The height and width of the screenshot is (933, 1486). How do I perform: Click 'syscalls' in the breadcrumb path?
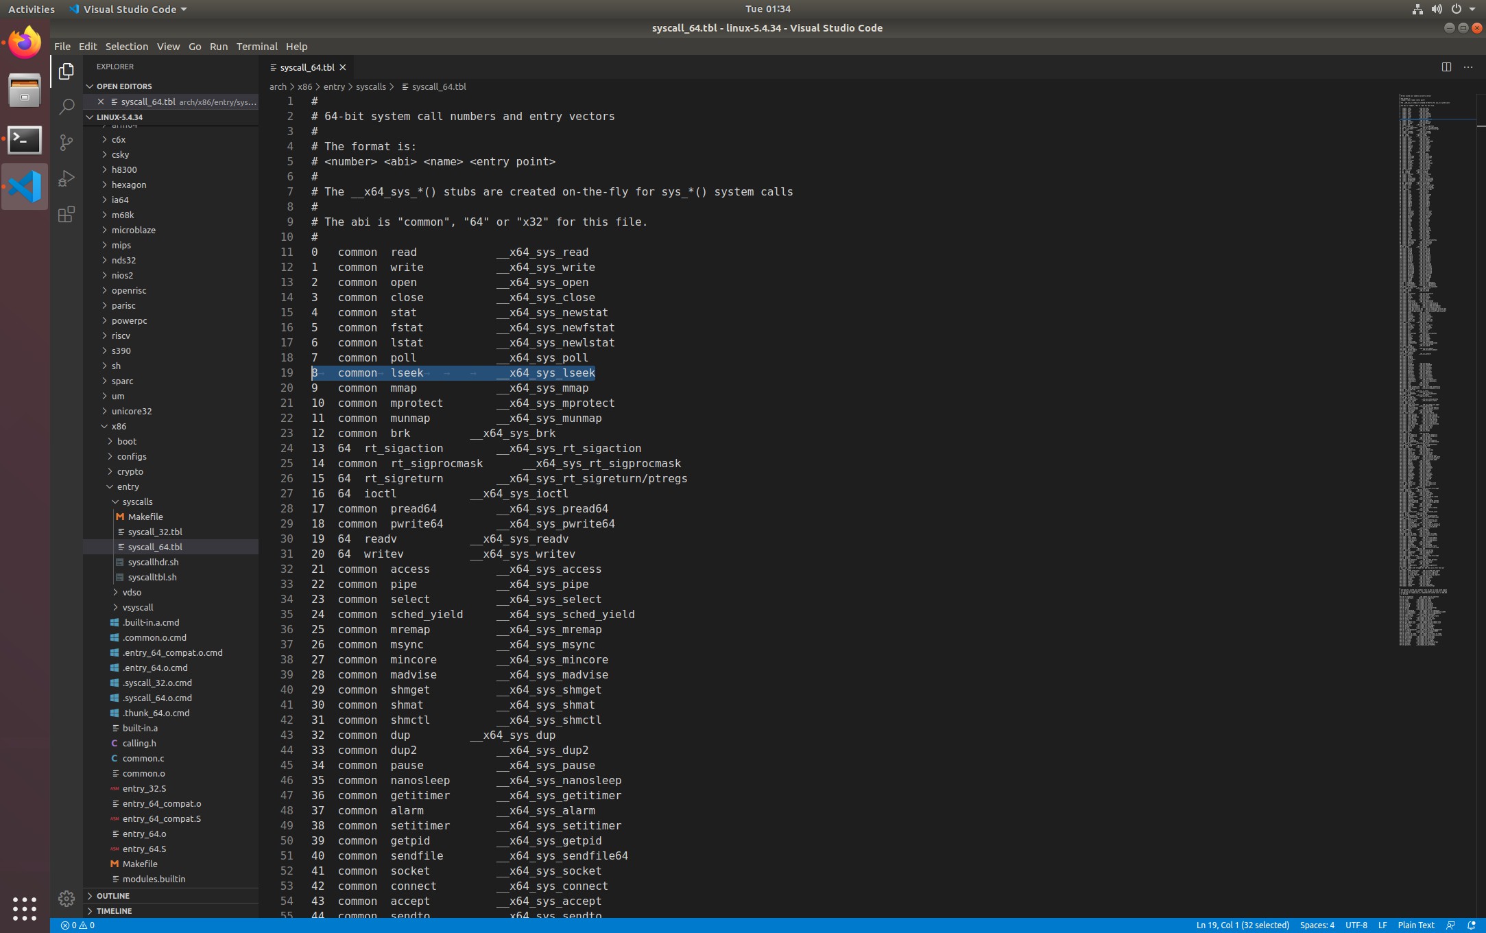pyautogui.click(x=370, y=87)
